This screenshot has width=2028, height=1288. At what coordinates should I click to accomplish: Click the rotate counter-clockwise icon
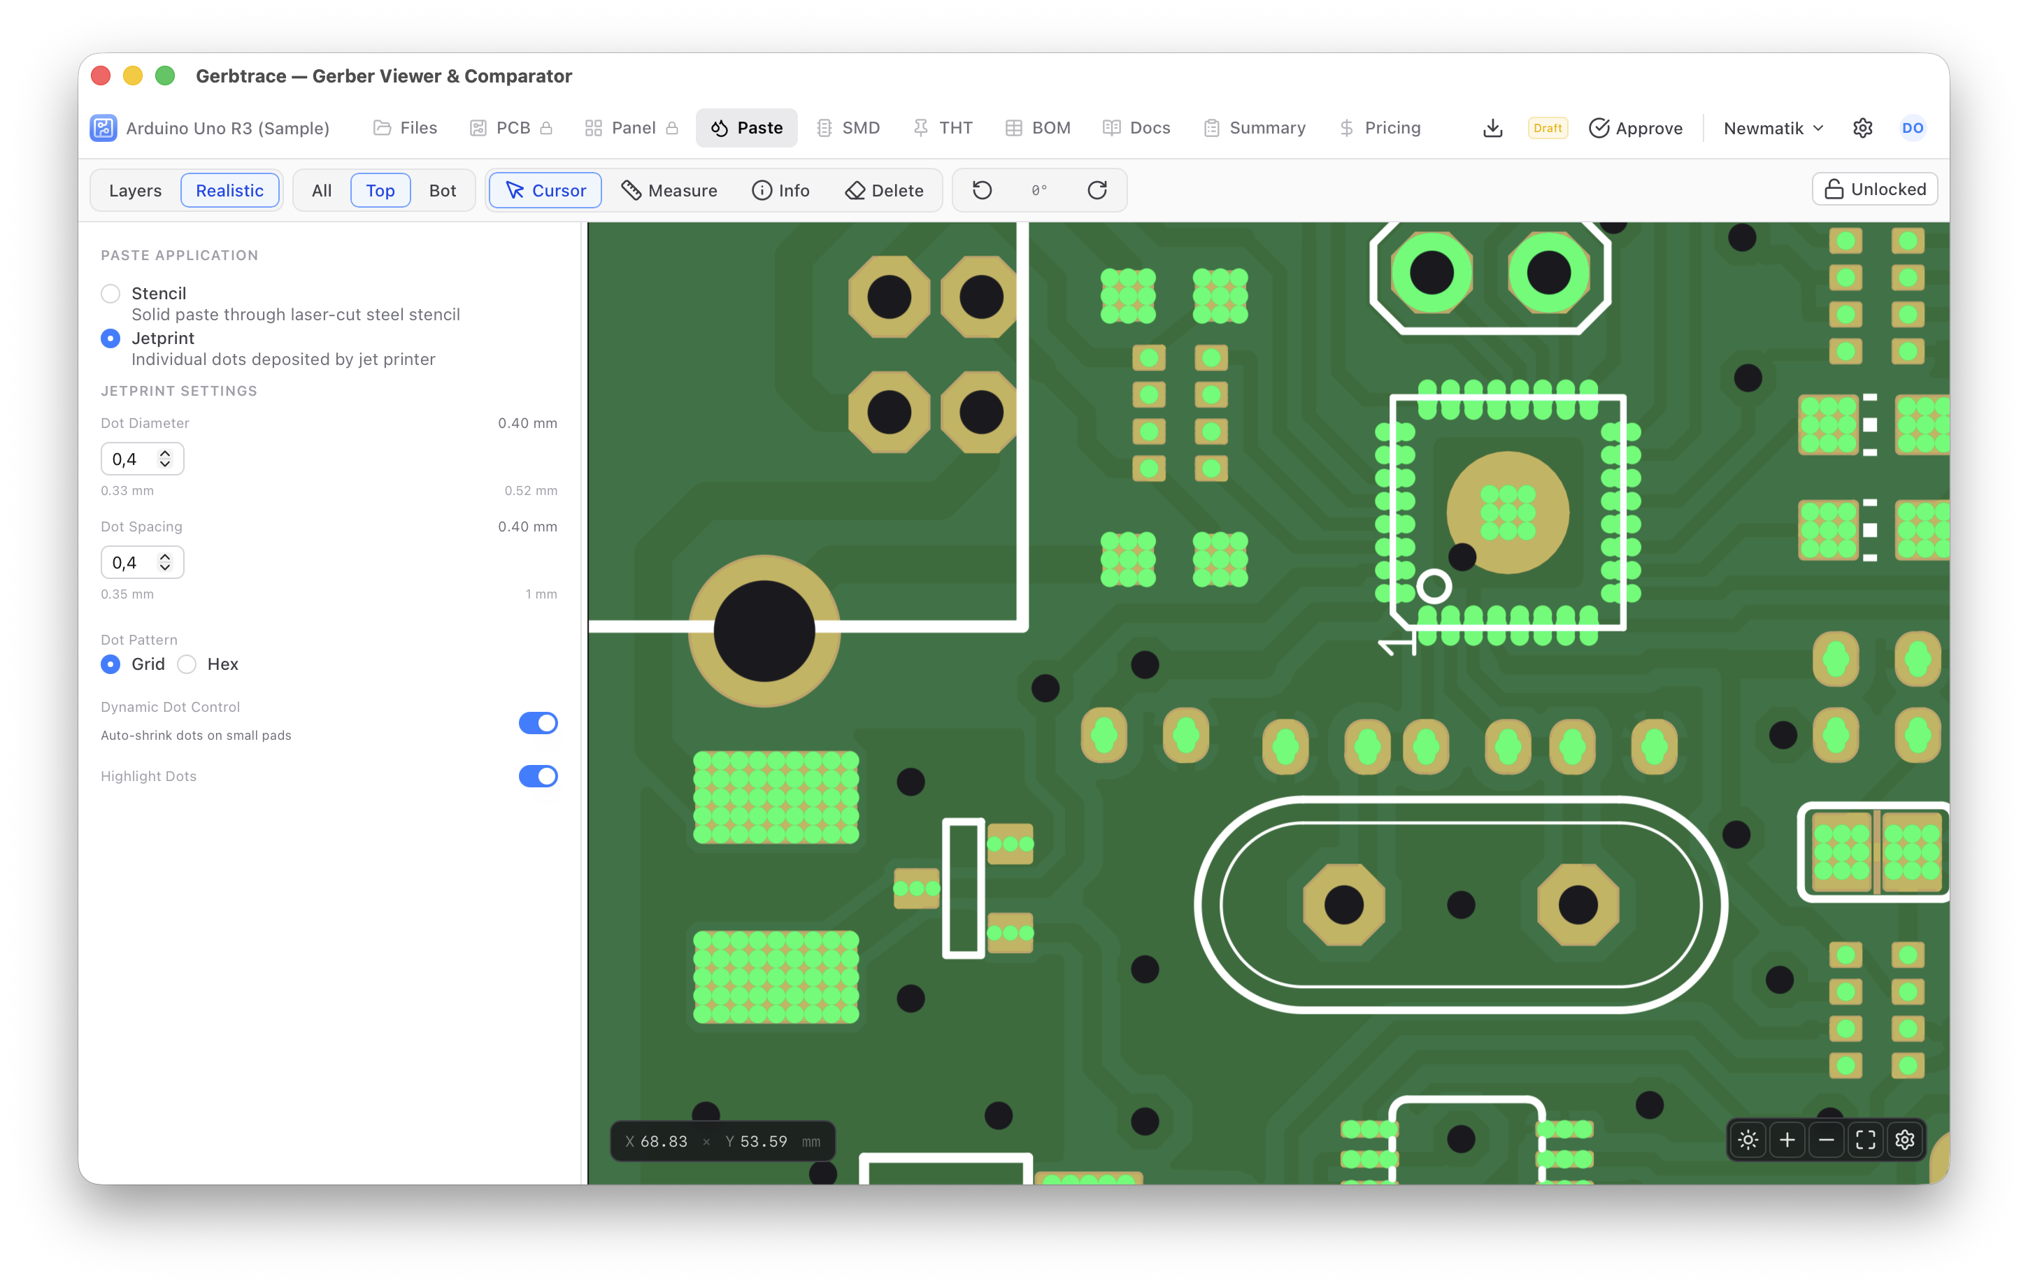tap(982, 190)
